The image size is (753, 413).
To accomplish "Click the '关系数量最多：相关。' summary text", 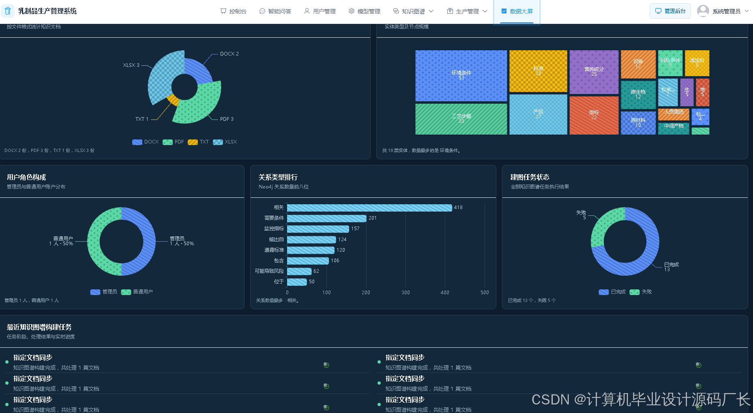I will point(278,300).
